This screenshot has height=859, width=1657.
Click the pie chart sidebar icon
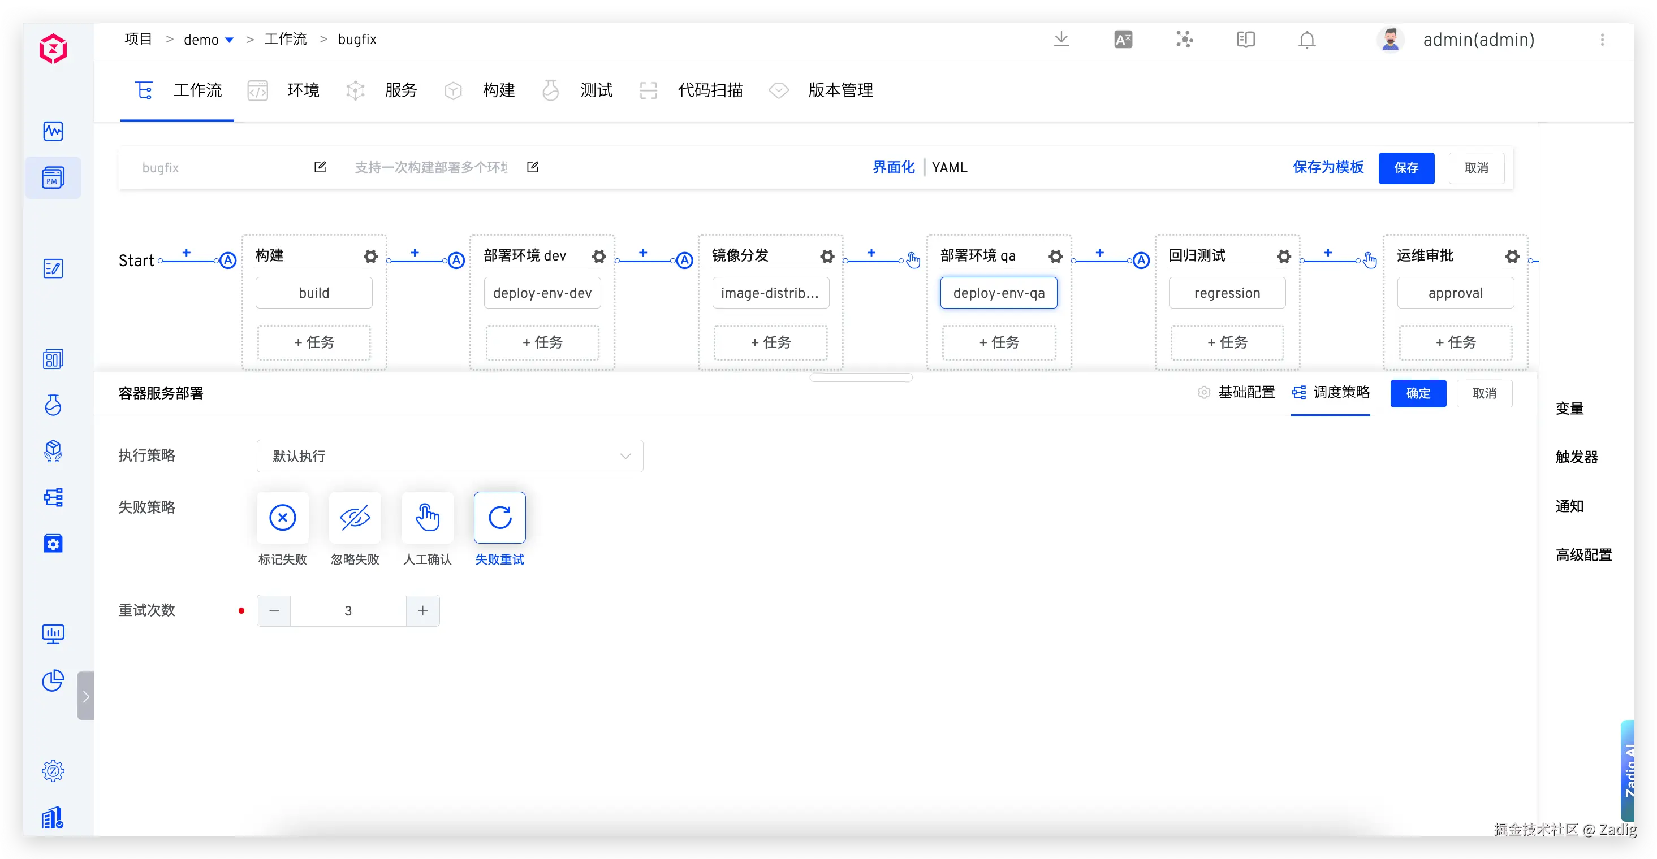[x=53, y=680]
